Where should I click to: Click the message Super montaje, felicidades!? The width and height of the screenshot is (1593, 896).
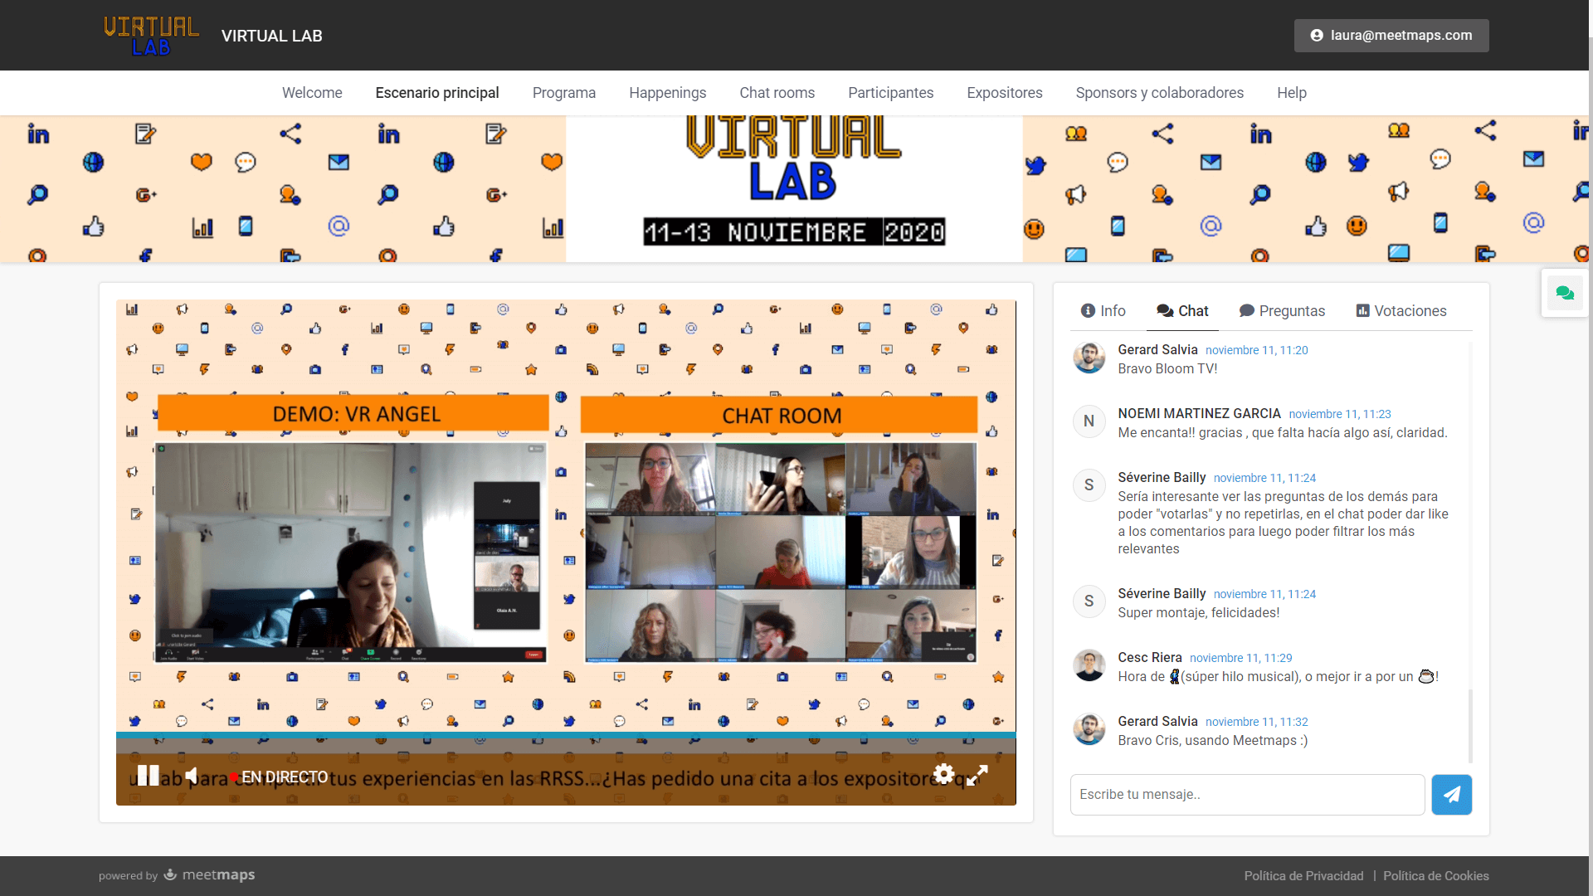click(x=1198, y=613)
